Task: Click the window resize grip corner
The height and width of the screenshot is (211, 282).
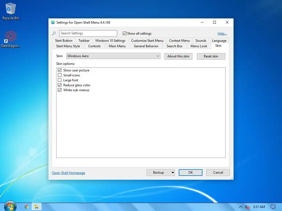Action: click(x=232, y=178)
